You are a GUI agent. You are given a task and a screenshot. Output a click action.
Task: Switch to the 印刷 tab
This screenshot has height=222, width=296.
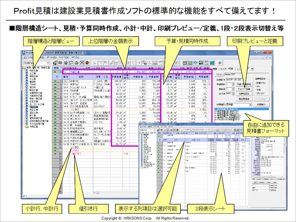tap(231, 69)
